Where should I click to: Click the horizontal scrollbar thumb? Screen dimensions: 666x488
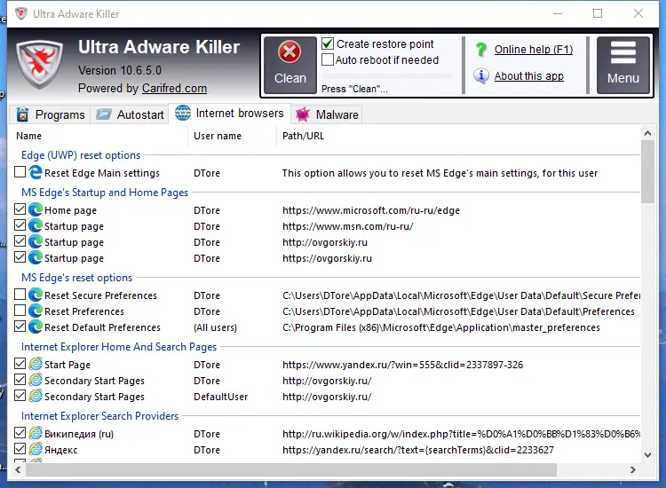[291, 469]
